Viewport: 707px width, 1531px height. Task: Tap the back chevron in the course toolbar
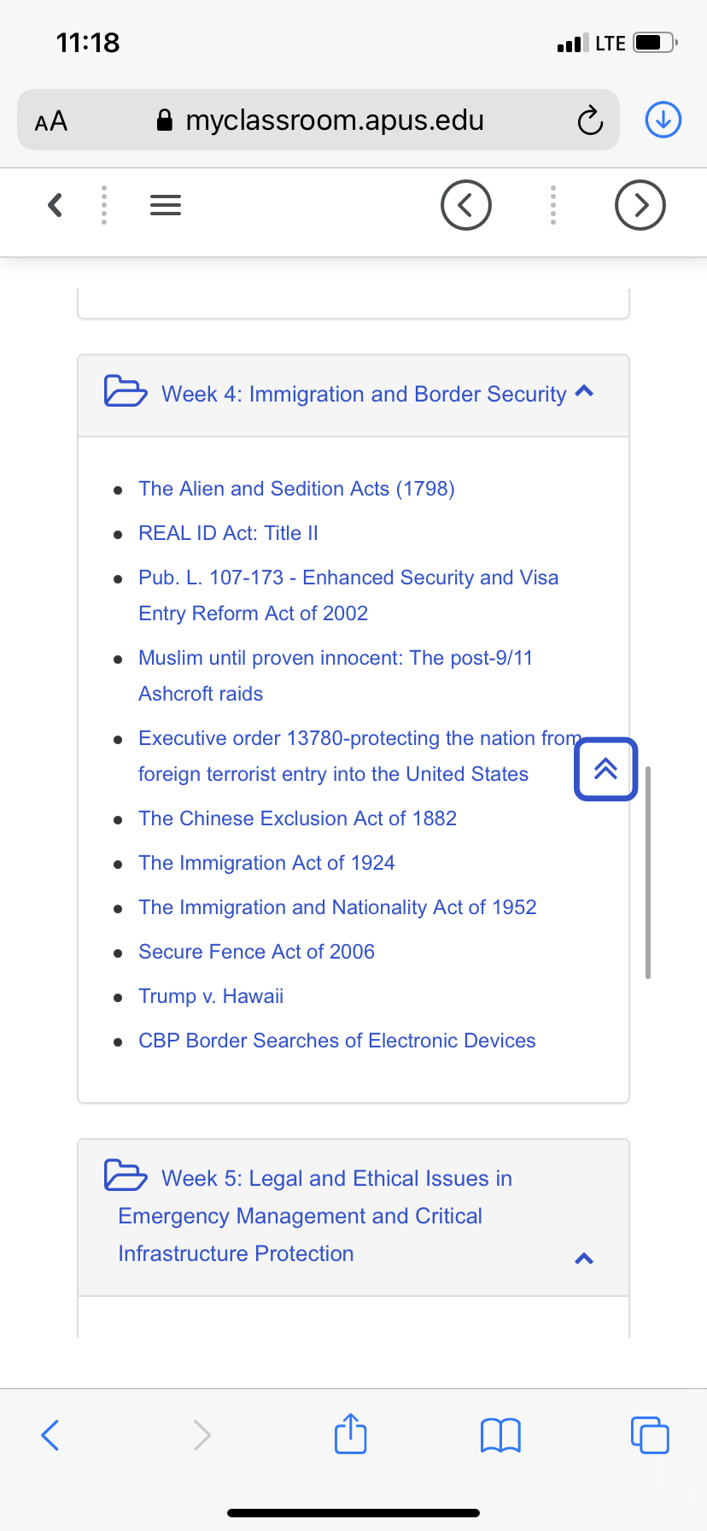[x=56, y=205]
